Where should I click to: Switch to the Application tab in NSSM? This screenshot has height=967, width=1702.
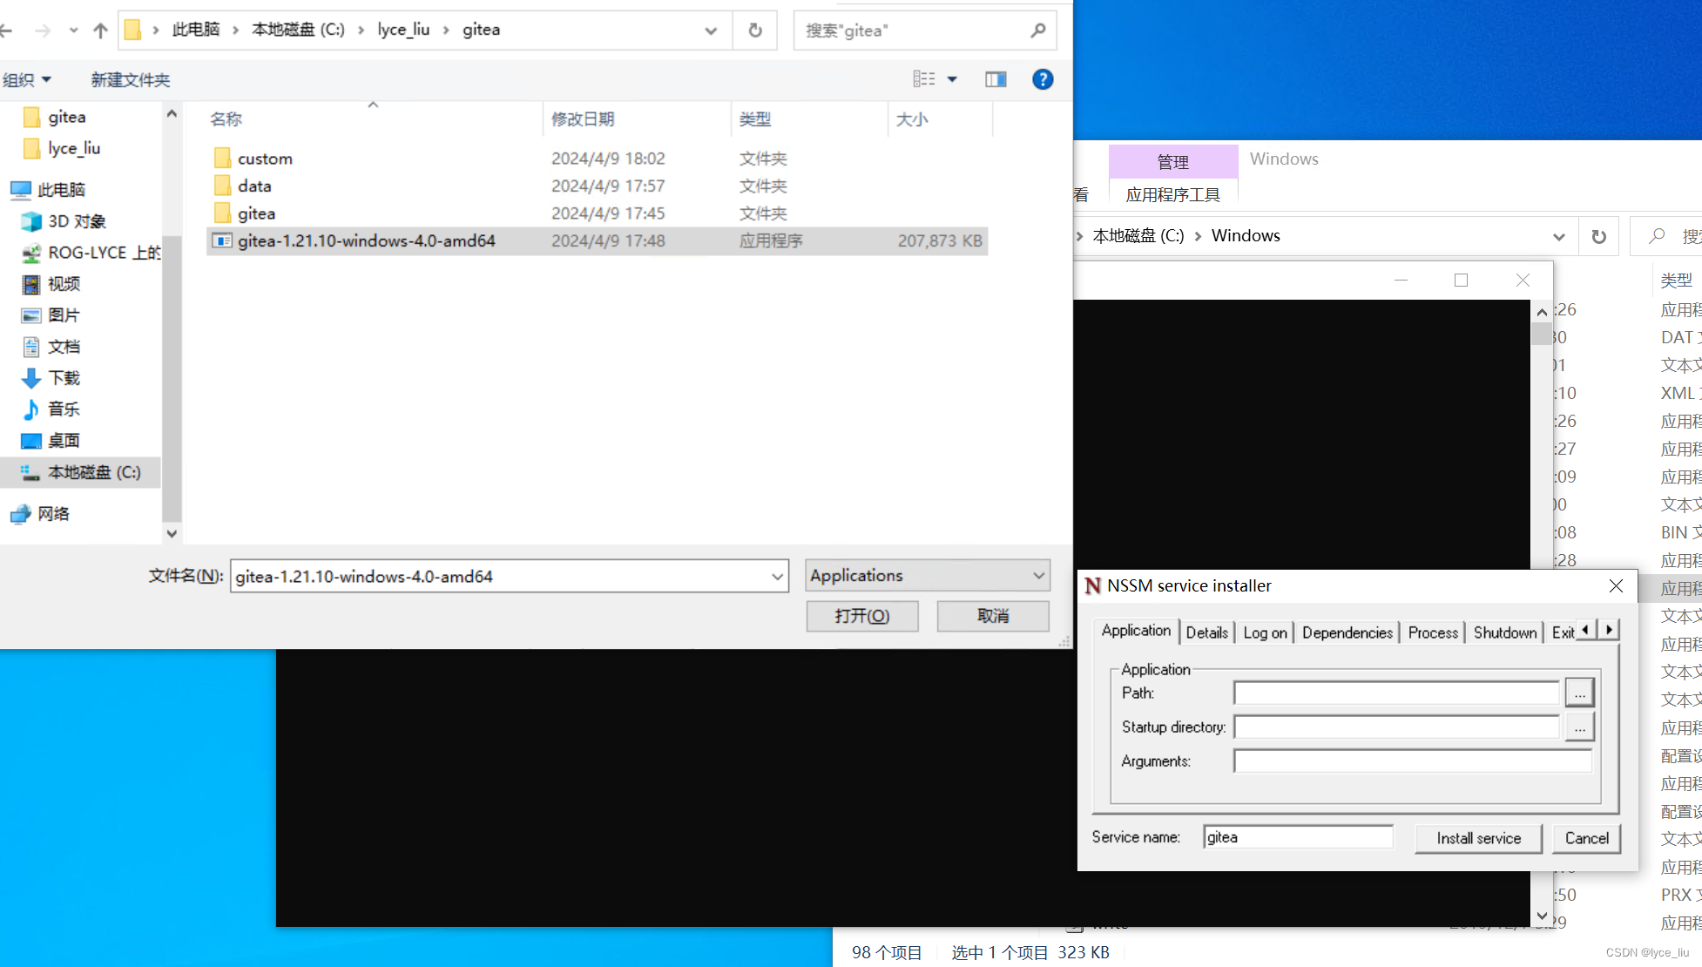click(x=1136, y=631)
